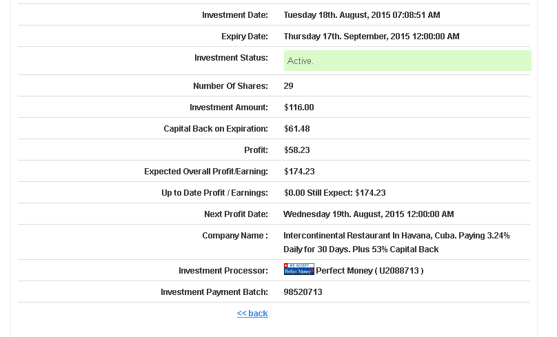Select the number of shares value 29
Viewport: 557px width, 337px height.
pyautogui.click(x=289, y=86)
